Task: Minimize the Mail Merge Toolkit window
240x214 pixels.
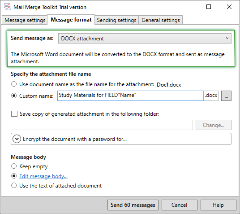Action: point(189,7)
